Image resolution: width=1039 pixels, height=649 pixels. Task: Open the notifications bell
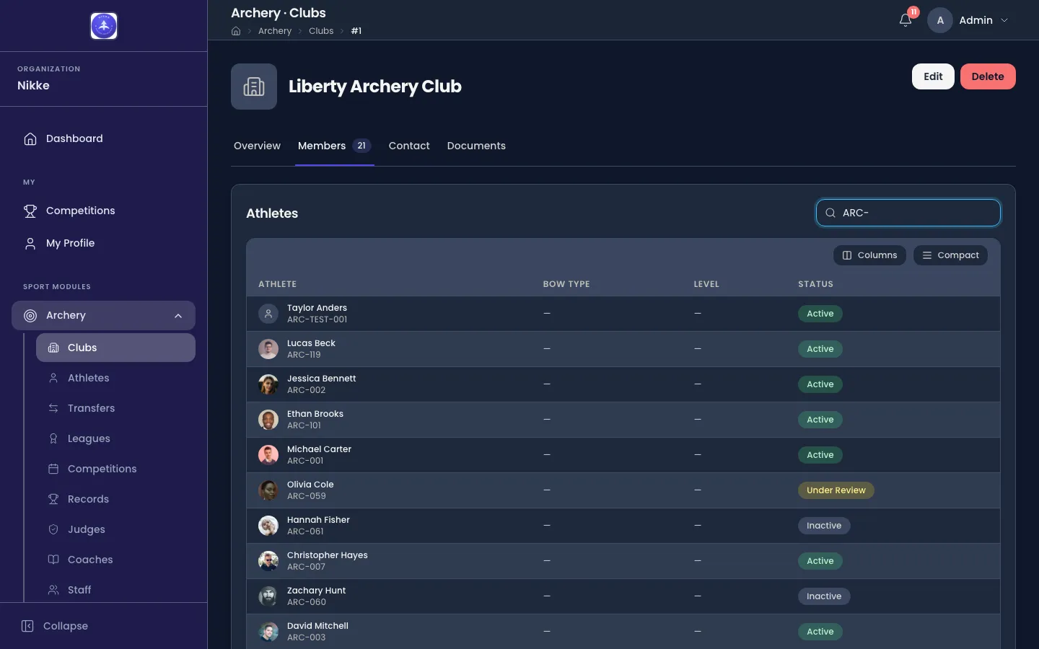[x=906, y=20]
